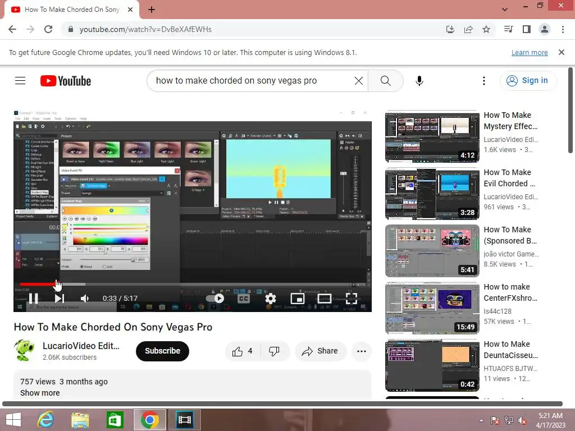The image size is (575, 431).
Task: Open File Explorer from taskbar
Action: tap(80, 420)
